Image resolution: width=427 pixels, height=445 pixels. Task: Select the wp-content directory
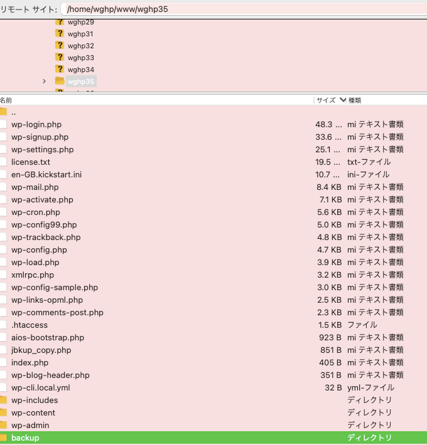(x=33, y=412)
